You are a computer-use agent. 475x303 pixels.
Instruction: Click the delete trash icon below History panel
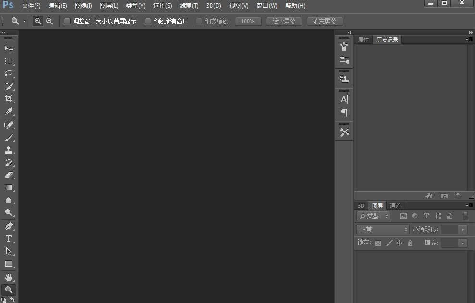(x=458, y=196)
